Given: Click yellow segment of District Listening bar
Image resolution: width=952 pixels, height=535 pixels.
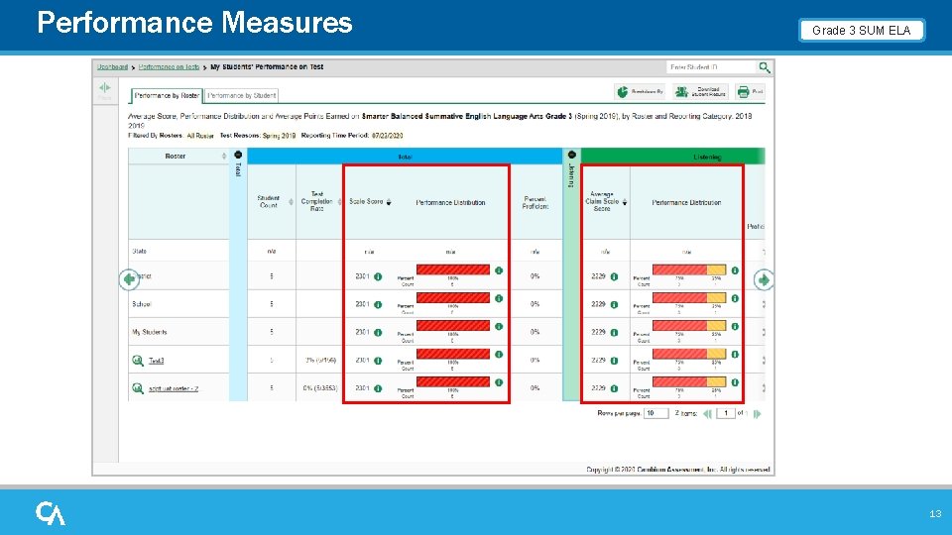Looking at the screenshot, I should 716,269.
